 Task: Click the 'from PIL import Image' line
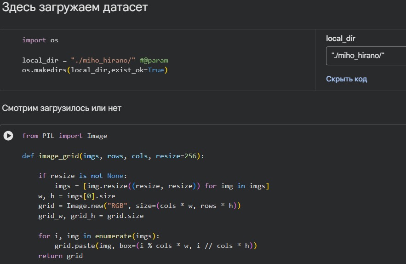pos(64,136)
